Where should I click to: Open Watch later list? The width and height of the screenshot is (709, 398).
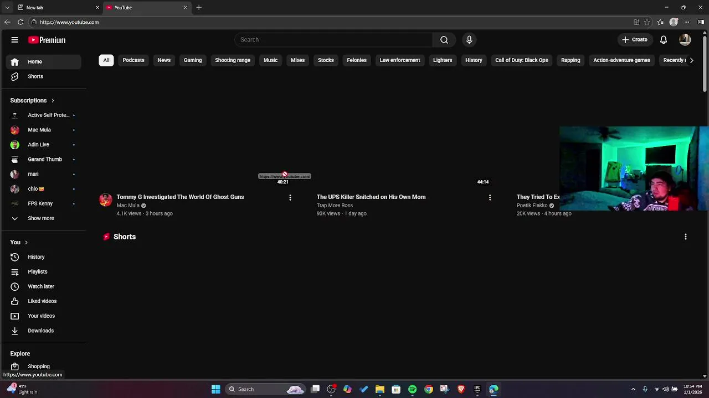pos(44,286)
